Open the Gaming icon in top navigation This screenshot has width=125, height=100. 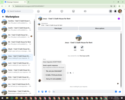pyautogui.click(x=85, y=11)
